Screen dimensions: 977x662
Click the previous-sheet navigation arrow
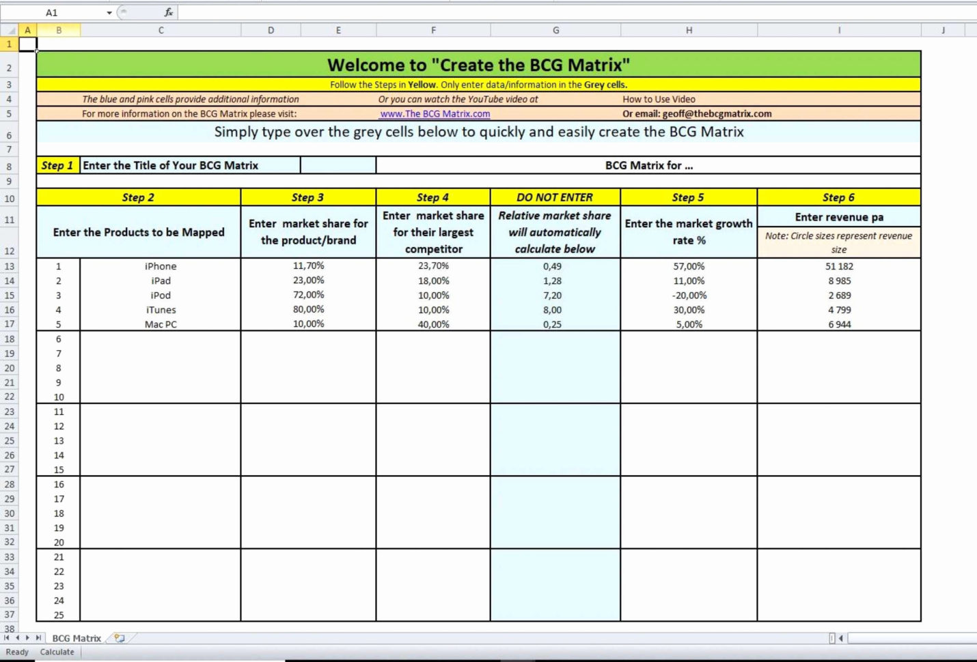pyautogui.click(x=16, y=637)
